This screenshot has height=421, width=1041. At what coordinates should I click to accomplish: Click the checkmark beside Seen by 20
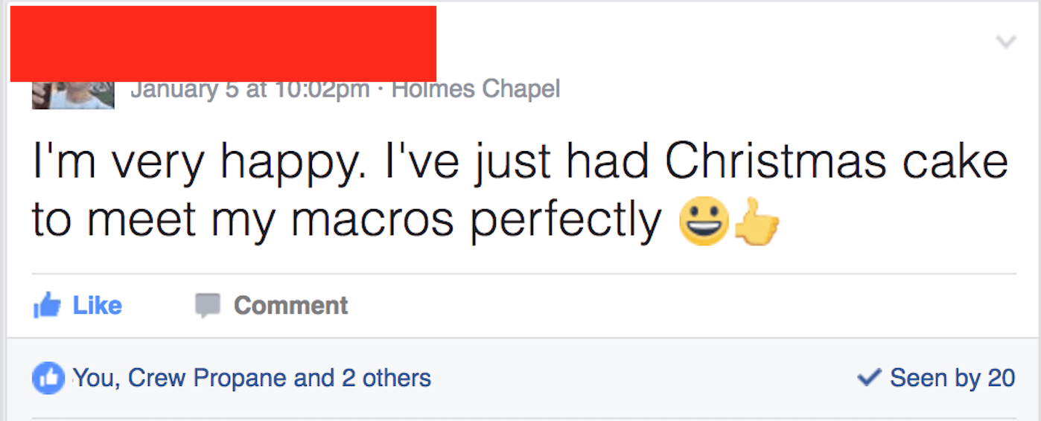(870, 378)
